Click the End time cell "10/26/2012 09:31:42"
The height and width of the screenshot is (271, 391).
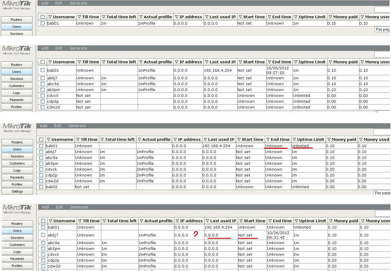(x=278, y=235)
